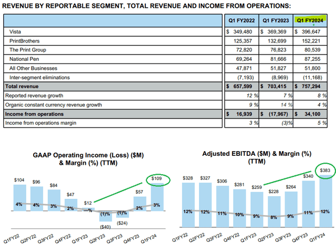Select the Inter-segment eliminations row label
Viewport: 336px width, 245px height.
tap(39, 78)
